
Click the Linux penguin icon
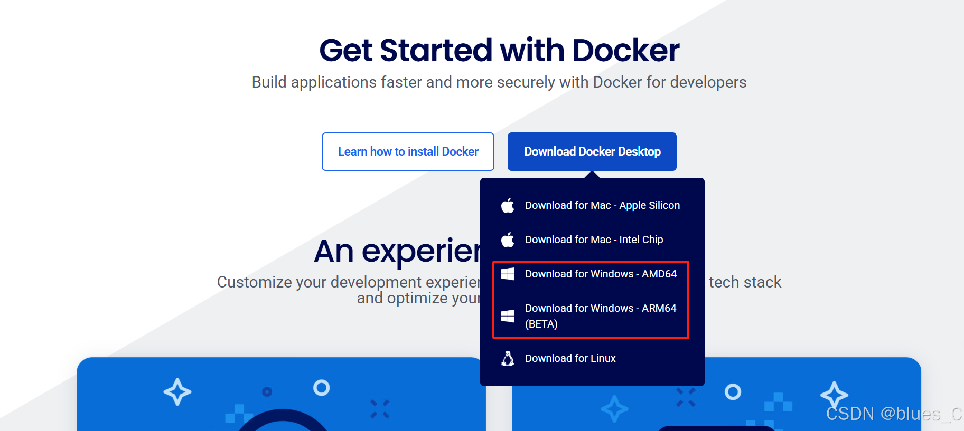pyautogui.click(x=508, y=358)
